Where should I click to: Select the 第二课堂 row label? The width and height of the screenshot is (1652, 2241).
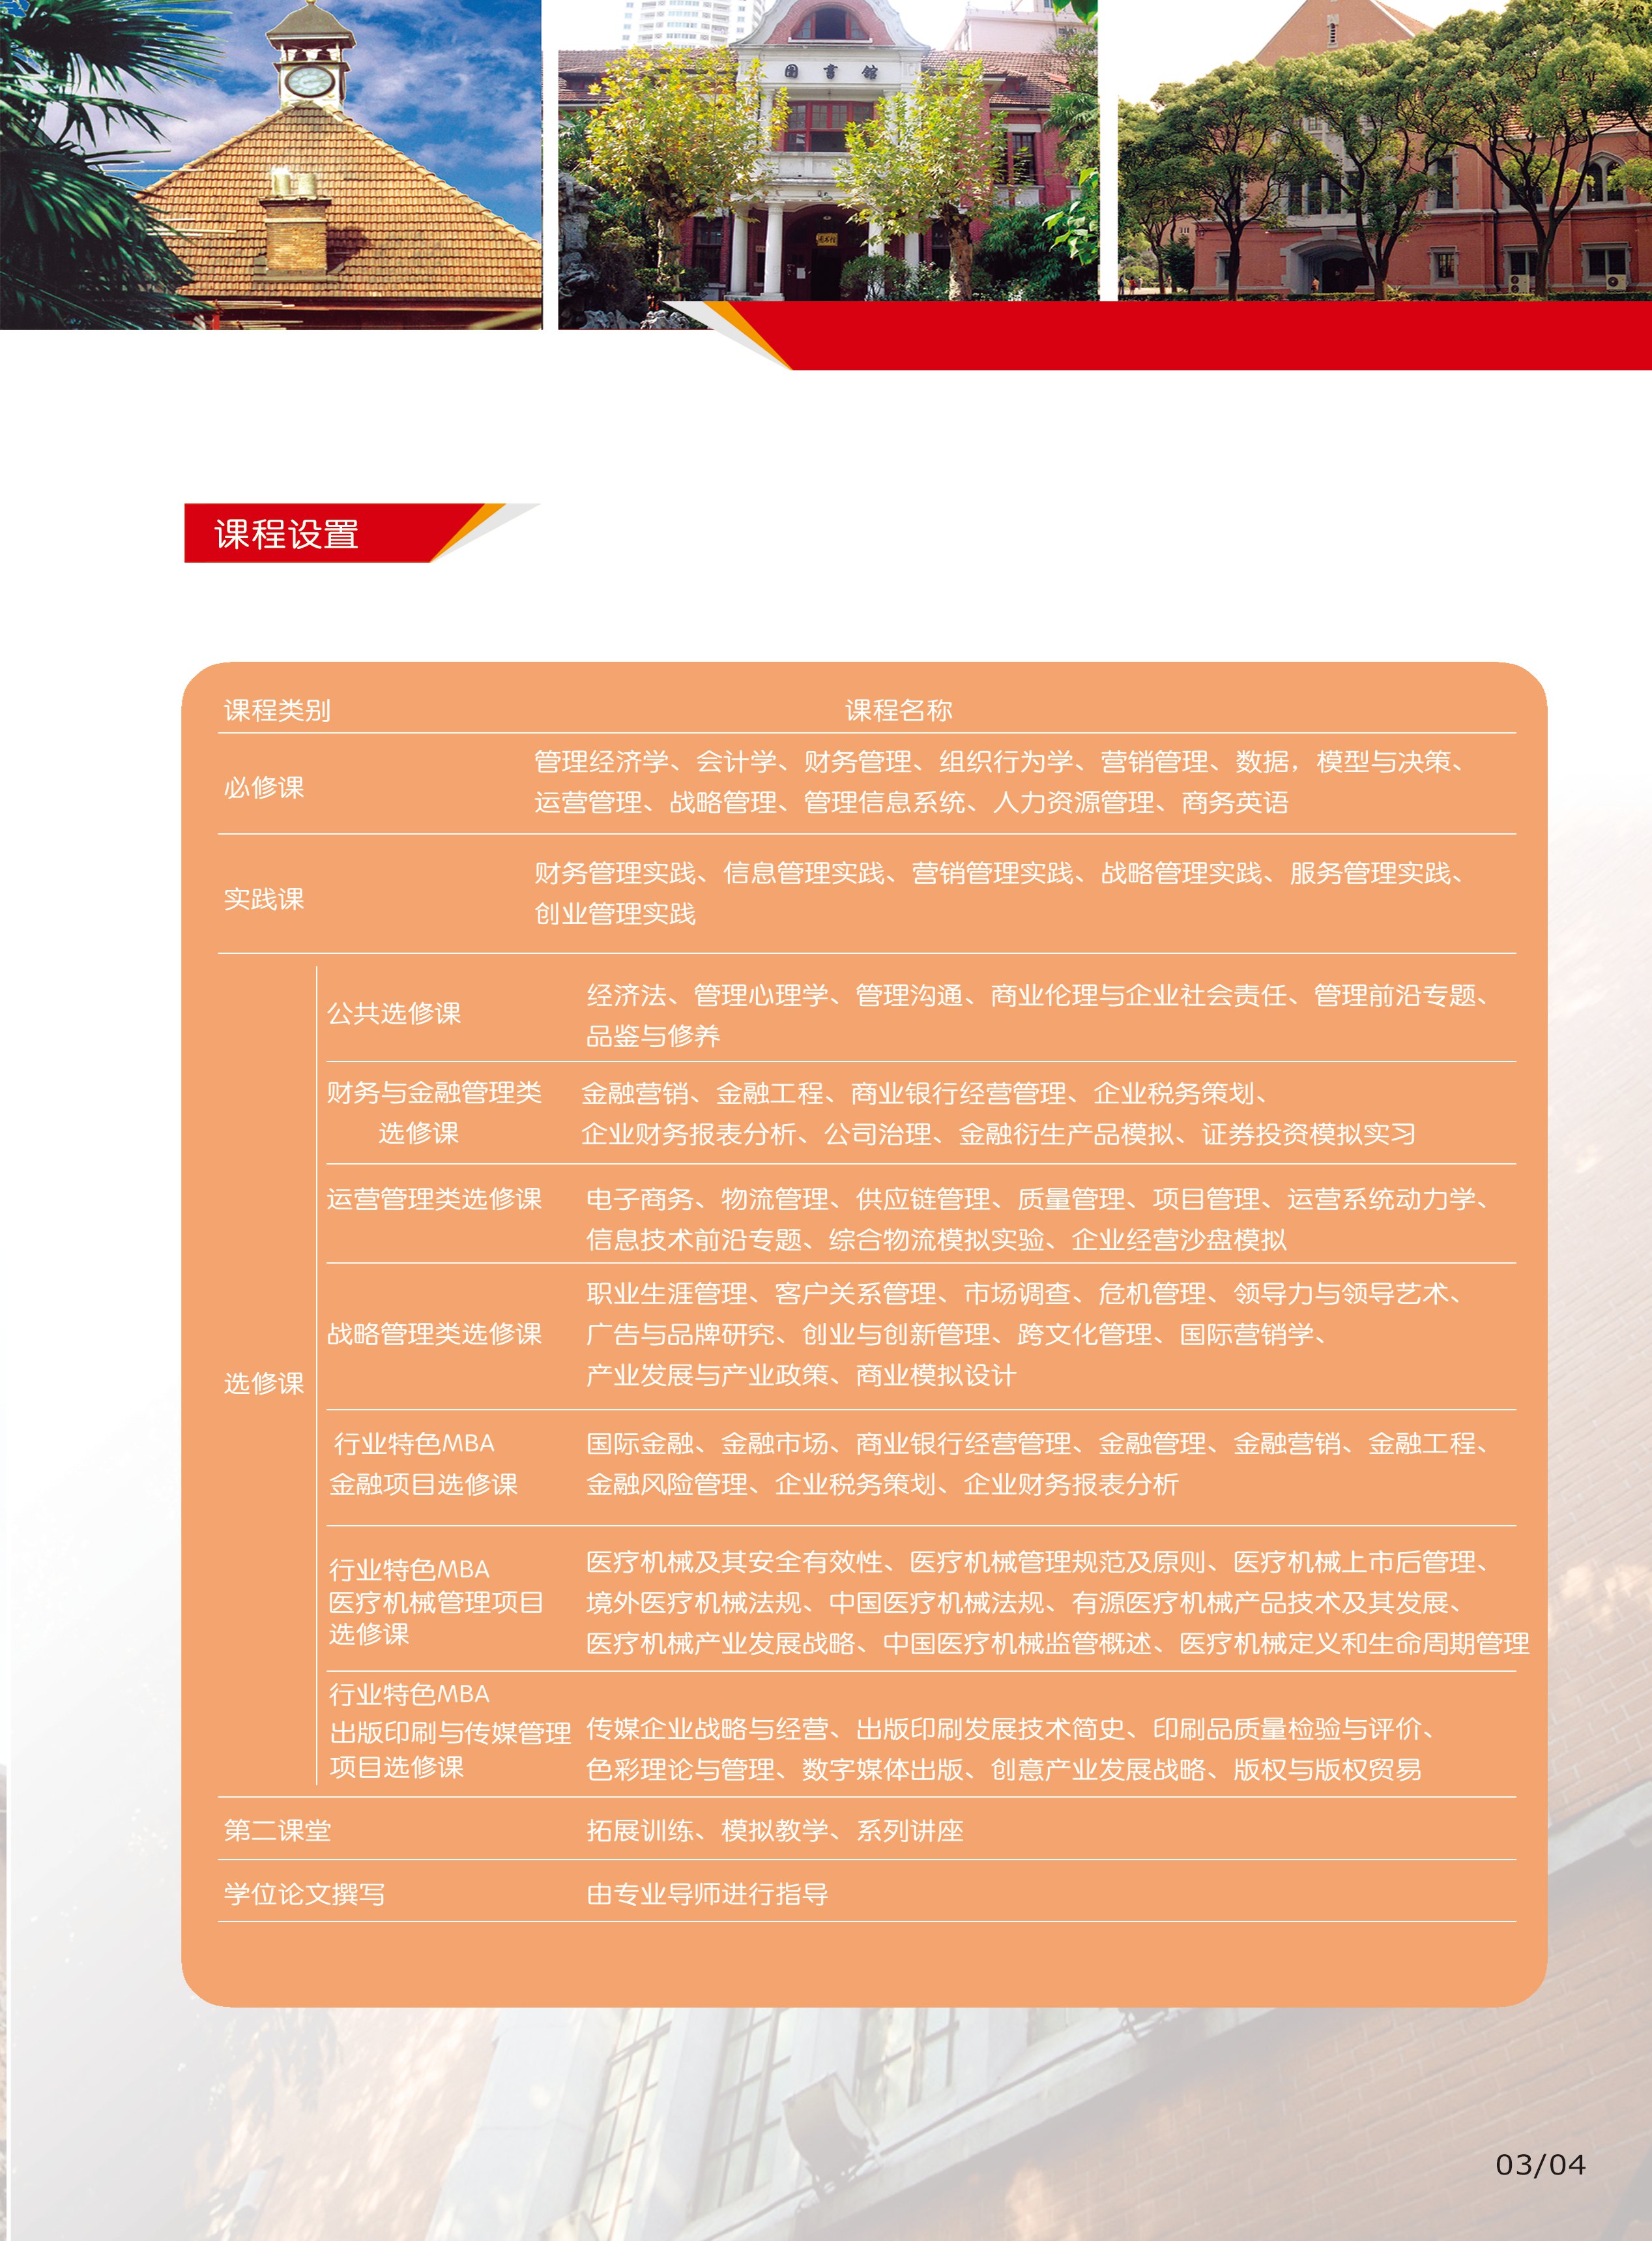277,1831
